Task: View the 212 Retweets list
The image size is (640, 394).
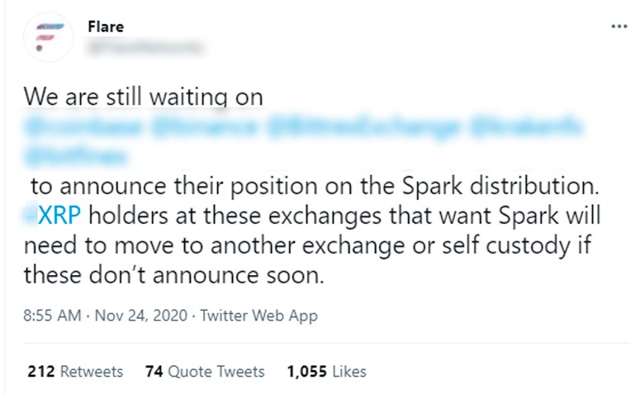Action: pos(75,371)
